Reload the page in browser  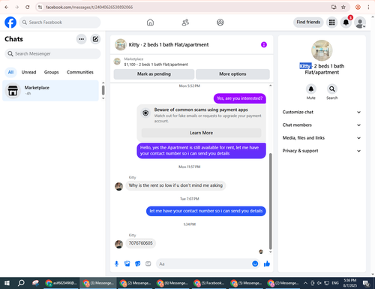click(28, 7)
